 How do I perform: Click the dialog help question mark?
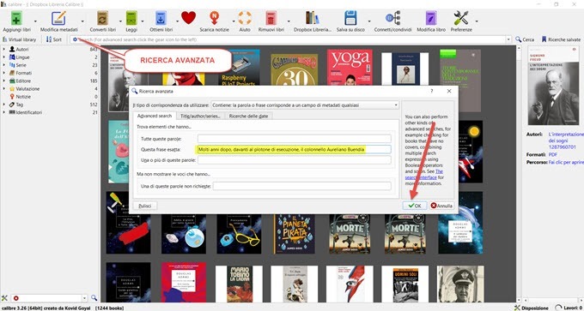coord(432,91)
